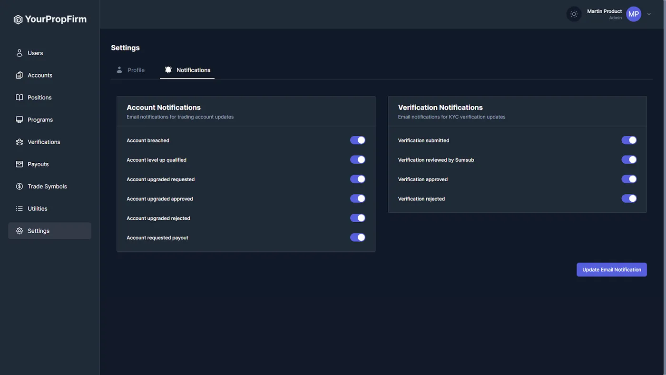The width and height of the screenshot is (666, 375).
Task: Open Trade Symbols in sidebar
Action: click(50, 187)
